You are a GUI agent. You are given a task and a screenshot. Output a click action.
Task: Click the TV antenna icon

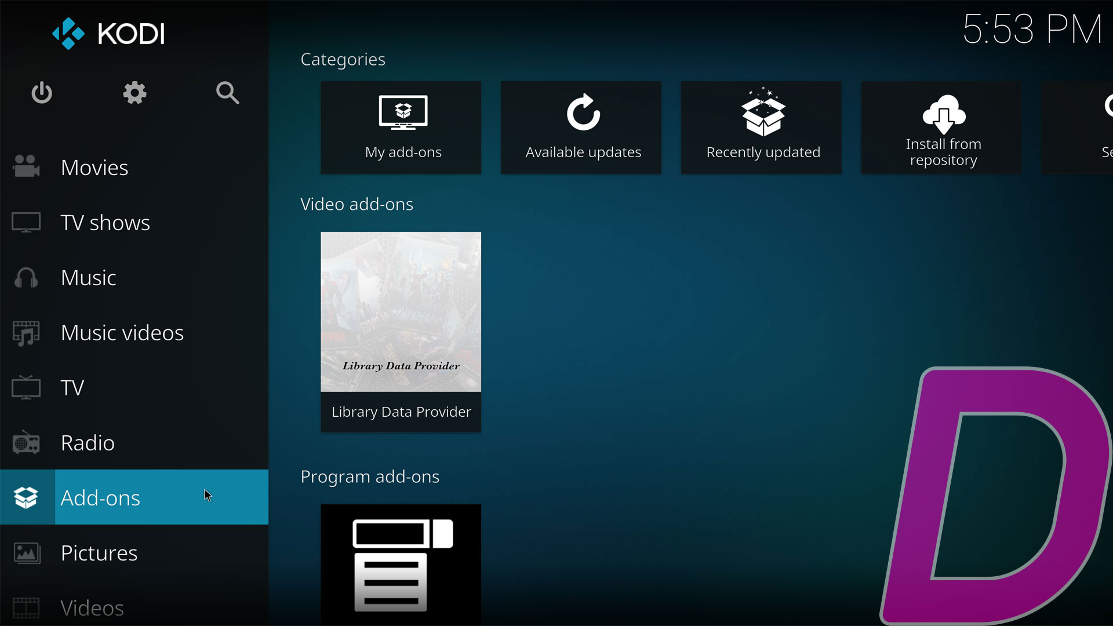(x=26, y=387)
